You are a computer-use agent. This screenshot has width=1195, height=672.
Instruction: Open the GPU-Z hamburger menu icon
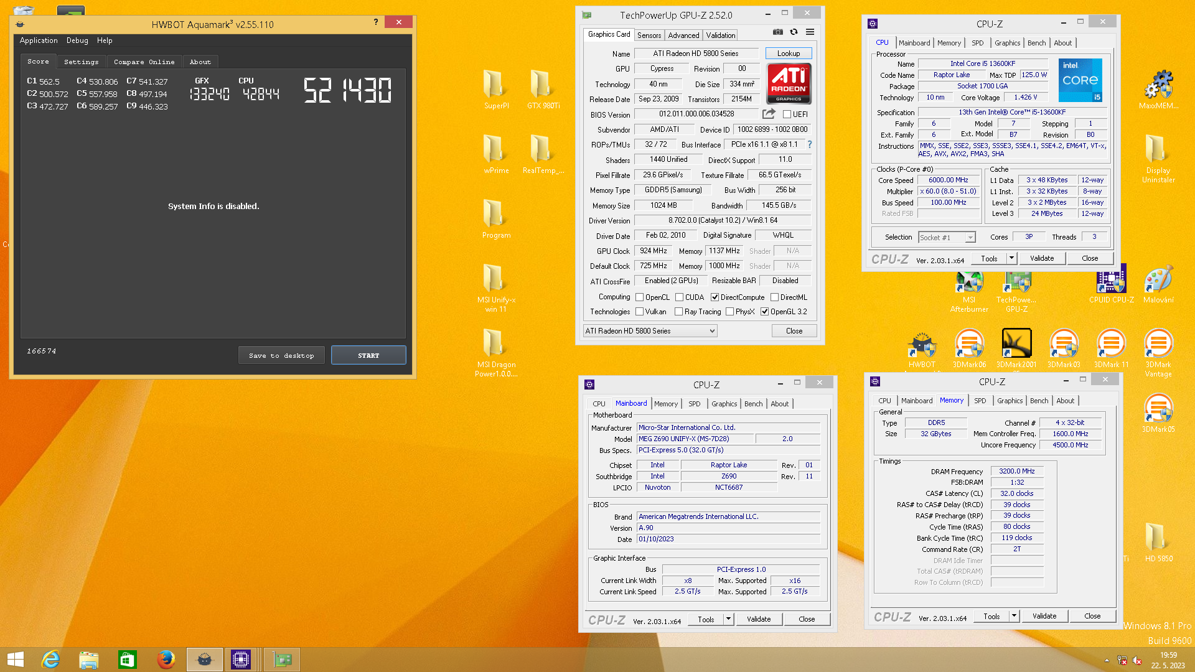(x=810, y=32)
